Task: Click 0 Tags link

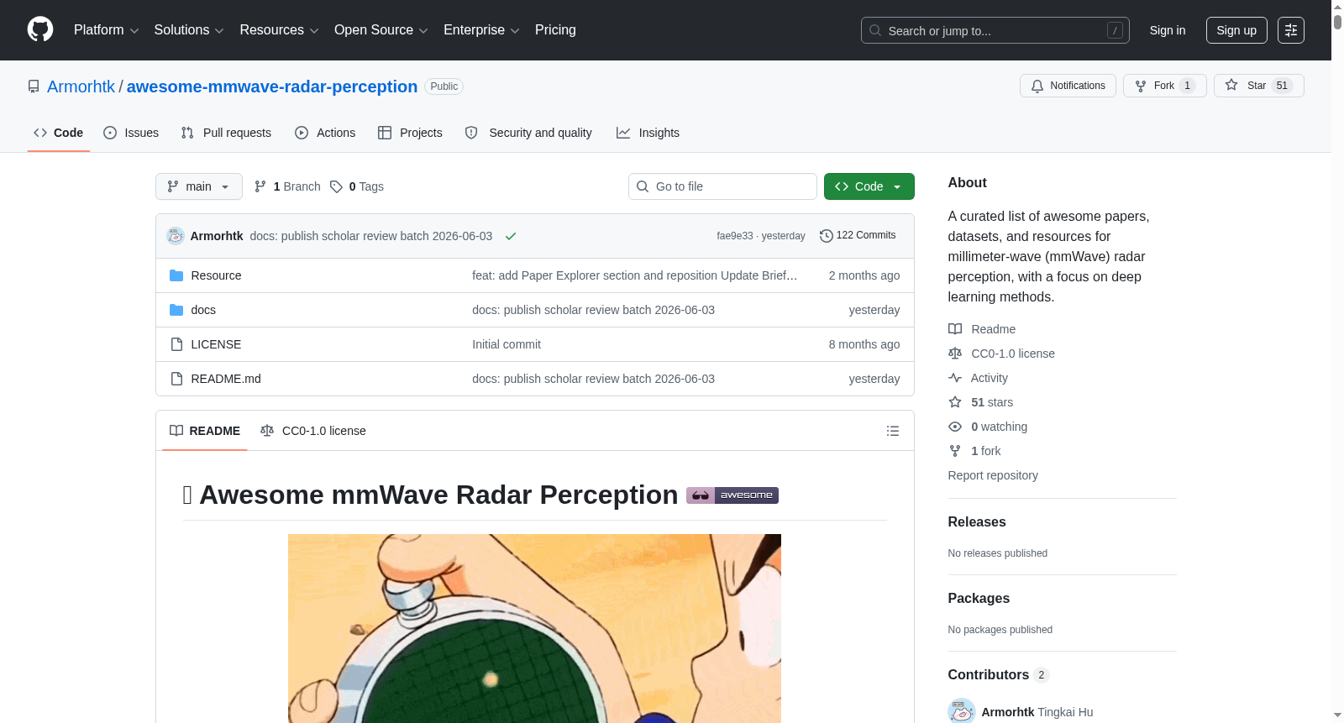Action: pyautogui.click(x=357, y=186)
